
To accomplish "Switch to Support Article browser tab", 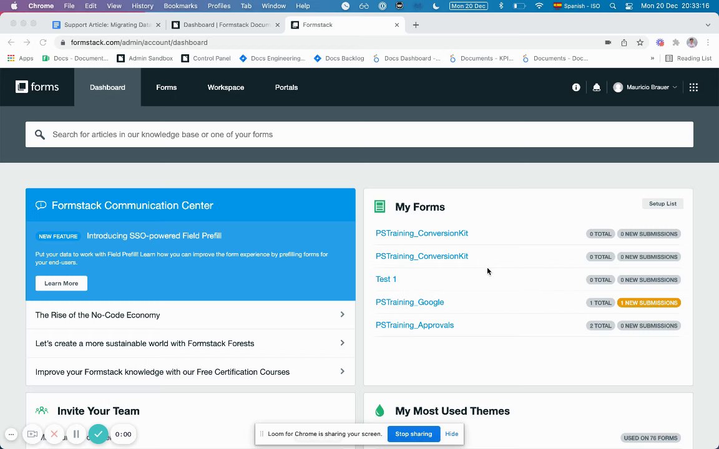I will tap(106, 25).
